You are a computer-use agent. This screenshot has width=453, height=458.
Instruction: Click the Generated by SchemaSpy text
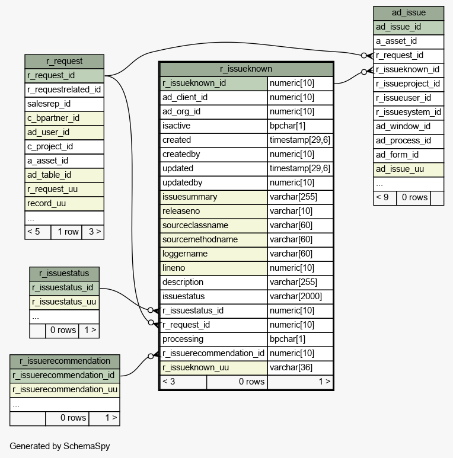(x=60, y=446)
